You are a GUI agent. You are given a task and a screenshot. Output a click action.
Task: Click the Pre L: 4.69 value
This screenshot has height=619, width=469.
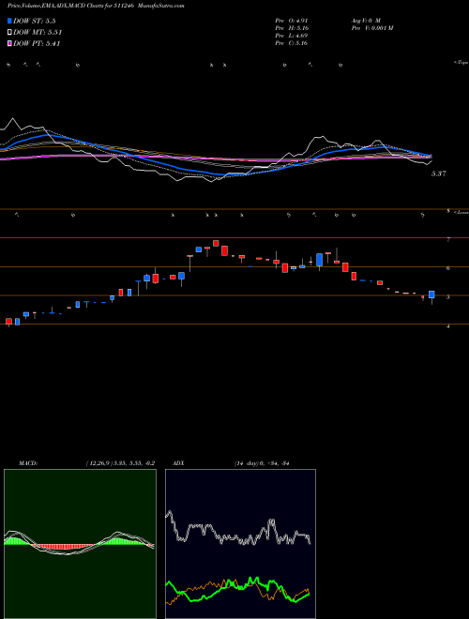[292, 36]
